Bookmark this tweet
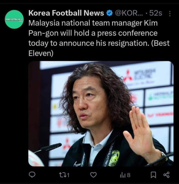Screen dimensions: 179x184 coord(153,175)
